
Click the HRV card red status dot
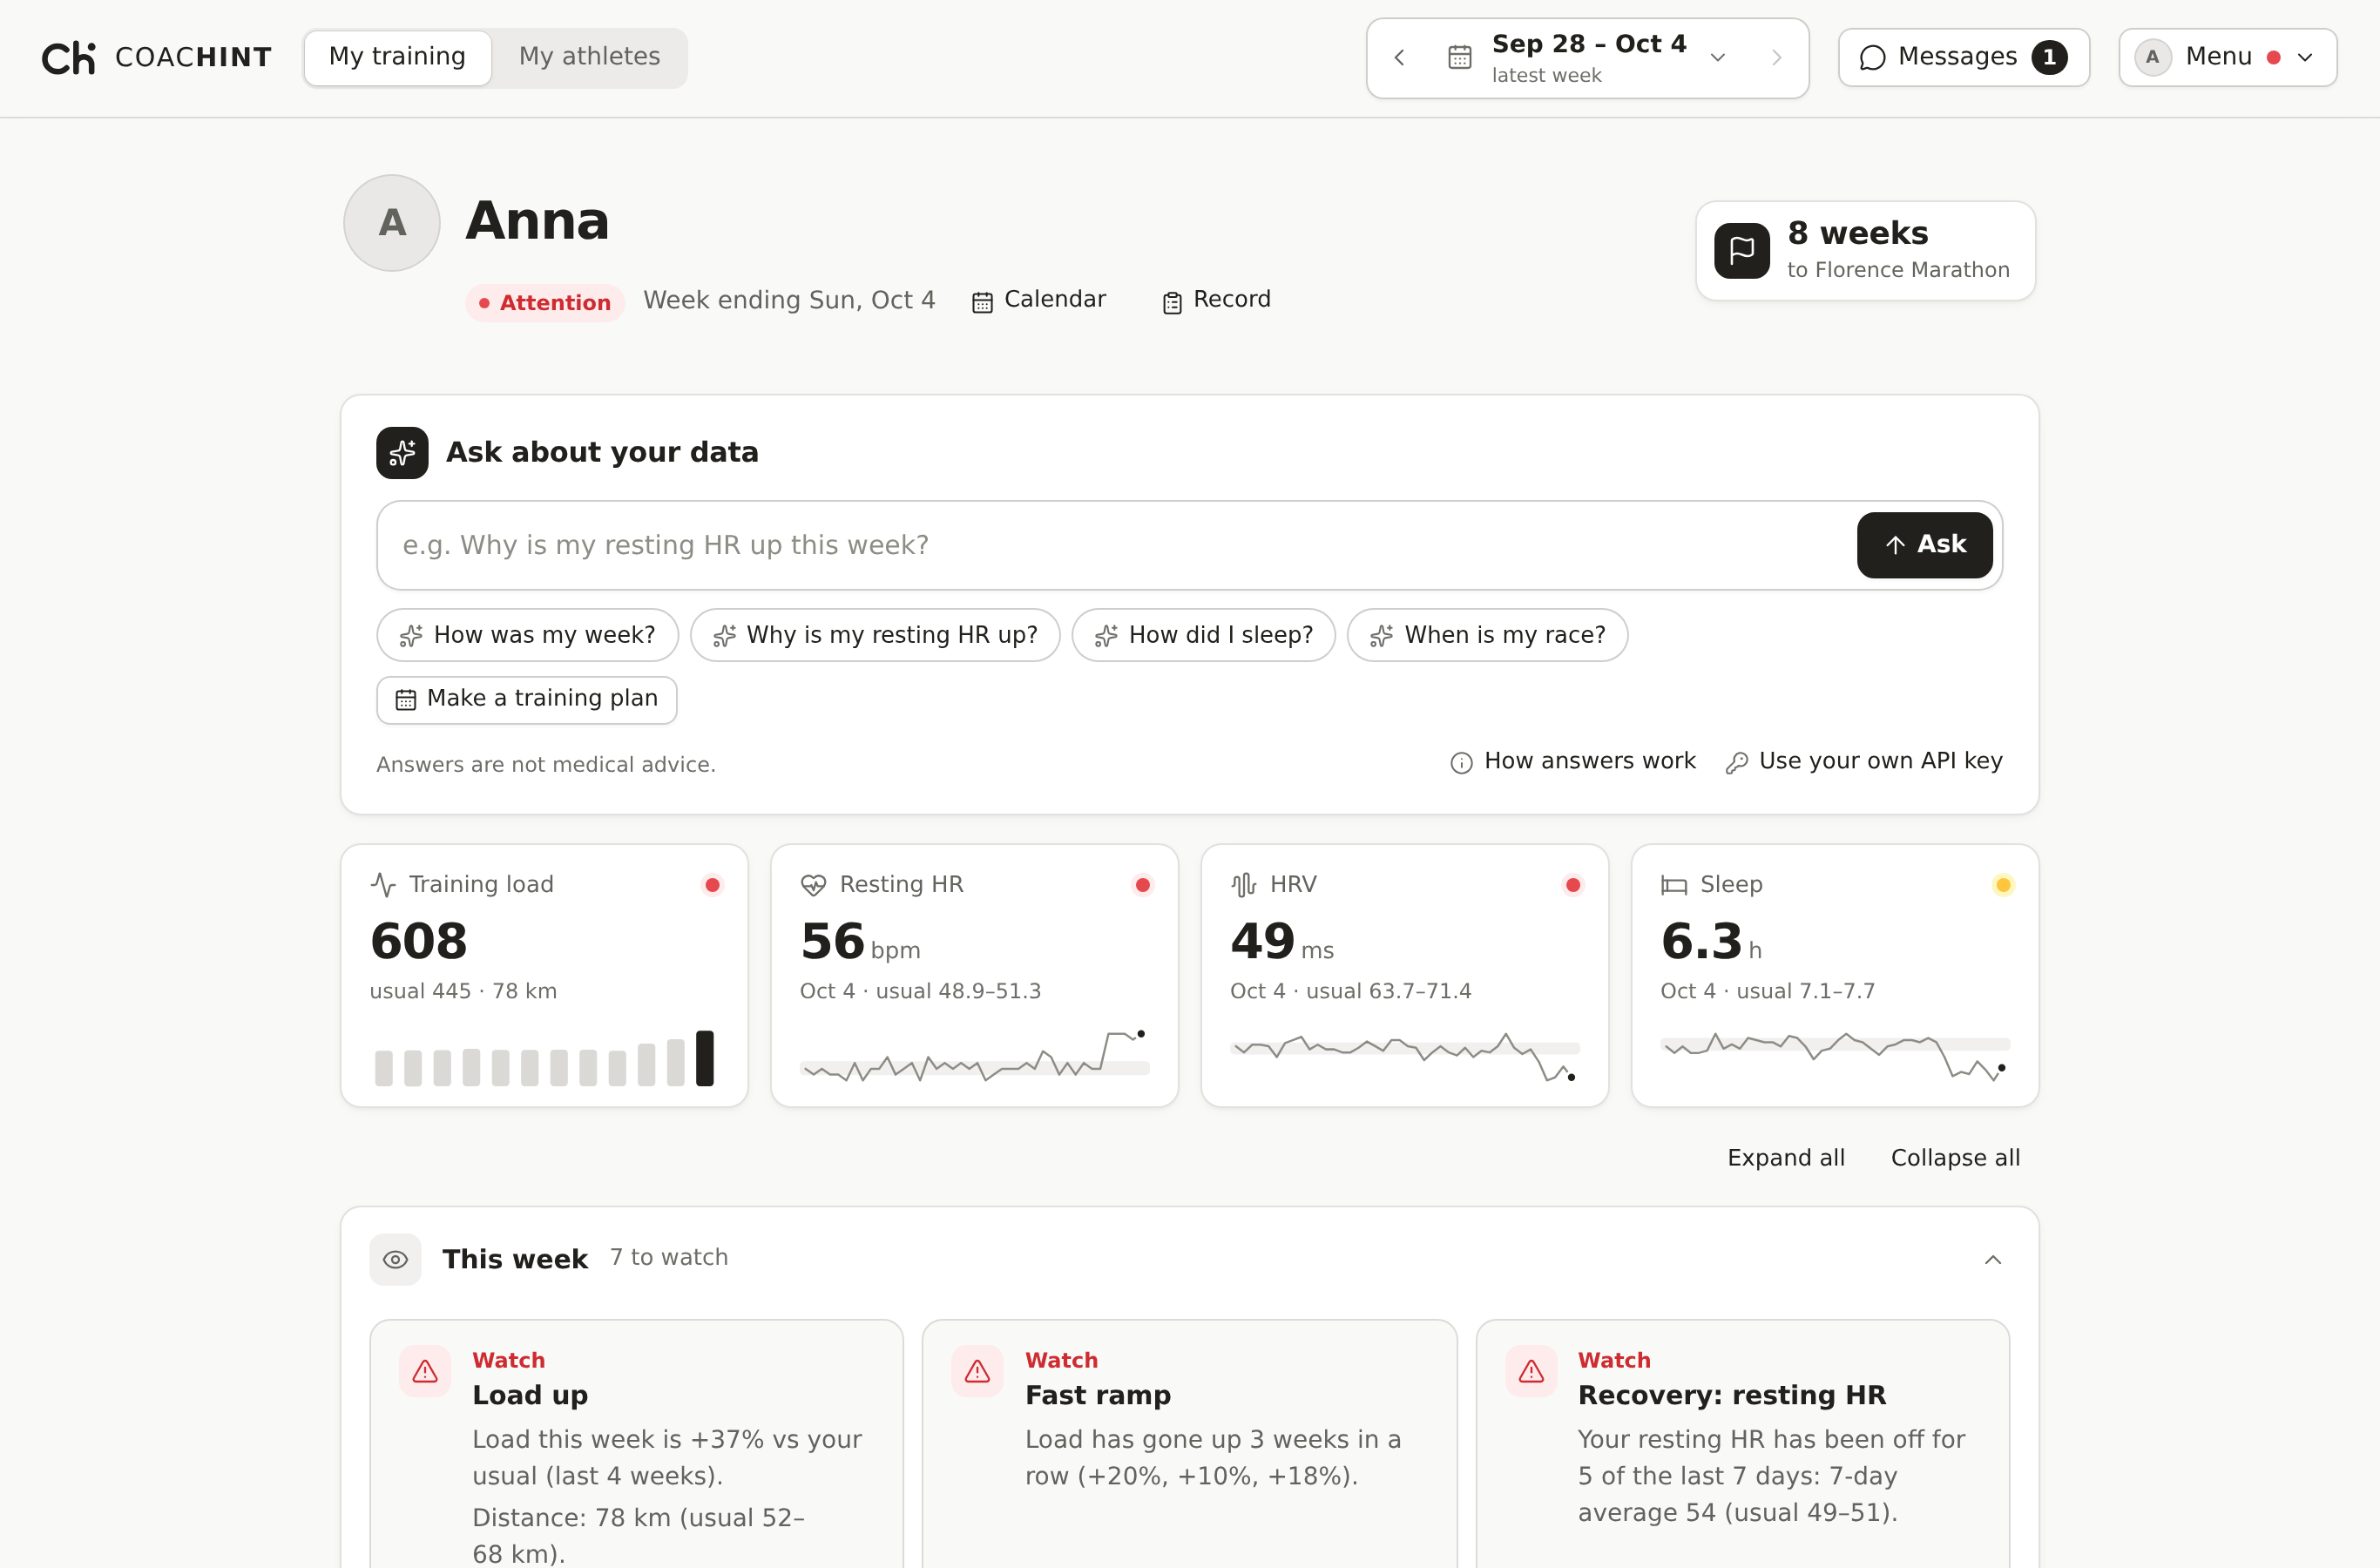coord(1572,885)
